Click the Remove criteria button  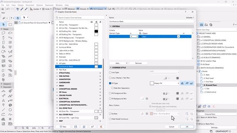tap(138, 63)
